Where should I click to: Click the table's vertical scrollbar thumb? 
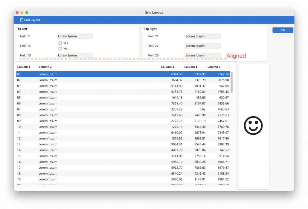pyautogui.click(x=232, y=82)
